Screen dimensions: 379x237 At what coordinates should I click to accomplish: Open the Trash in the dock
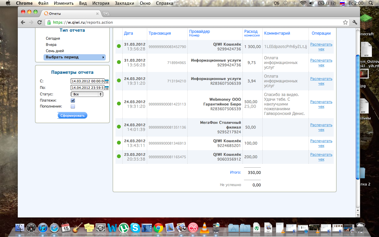pos(360,228)
